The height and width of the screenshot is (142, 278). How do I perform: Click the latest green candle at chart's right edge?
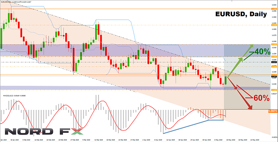pyautogui.click(x=226, y=80)
